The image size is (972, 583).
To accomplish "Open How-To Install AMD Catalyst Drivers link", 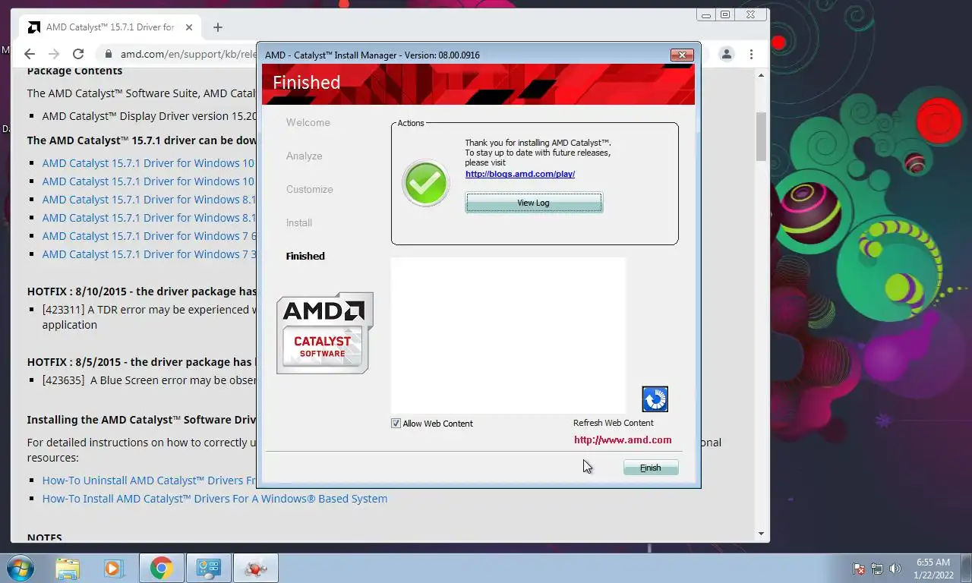I will (x=215, y=499).
